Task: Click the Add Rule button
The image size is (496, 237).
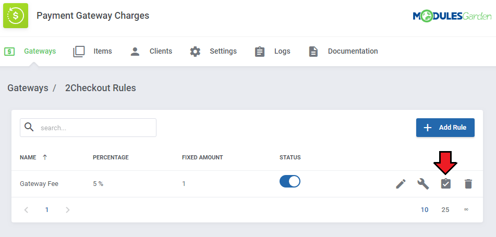Action: tap(445, 128)
